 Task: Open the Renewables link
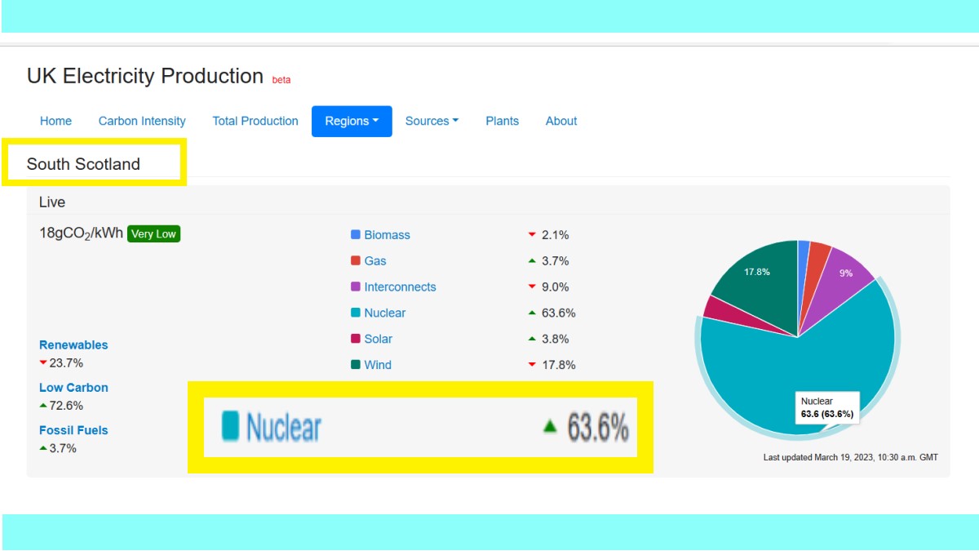tap(73, 345)
